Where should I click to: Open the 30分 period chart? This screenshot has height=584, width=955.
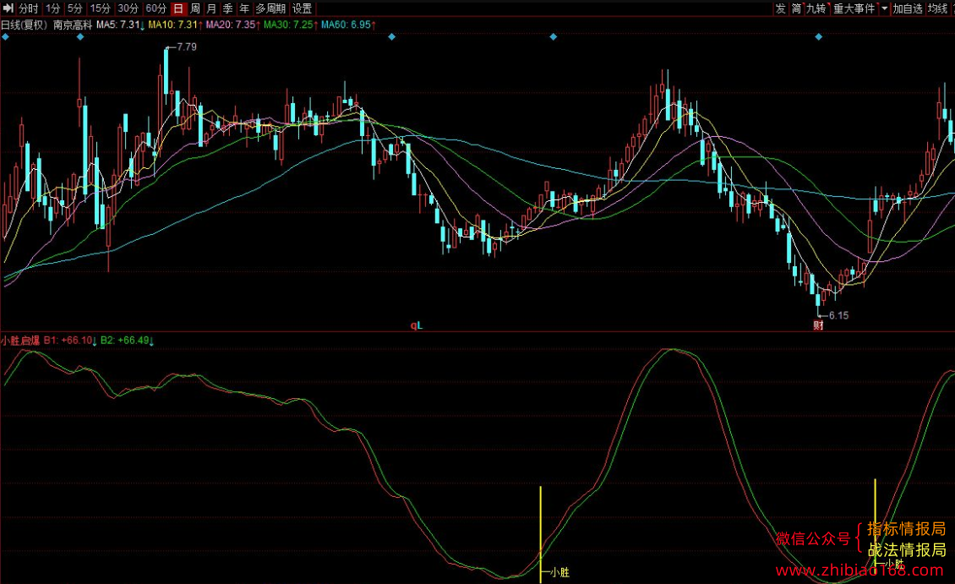coord(128,8)
